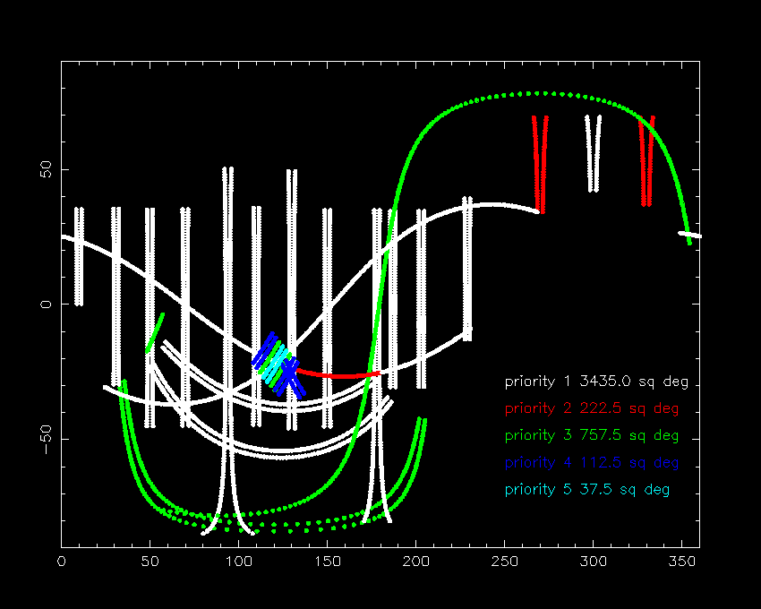Click the x-axis tick label 100
Screen dimensions: 761x609
pyautogui.click(x=238, y=562)
